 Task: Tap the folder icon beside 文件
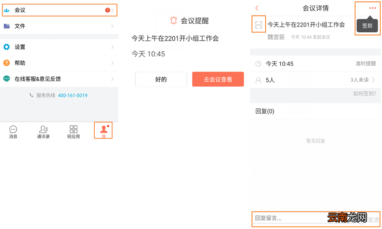pyautogui.click(x=7, y=26)
